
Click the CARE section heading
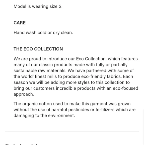coord(19,23)
